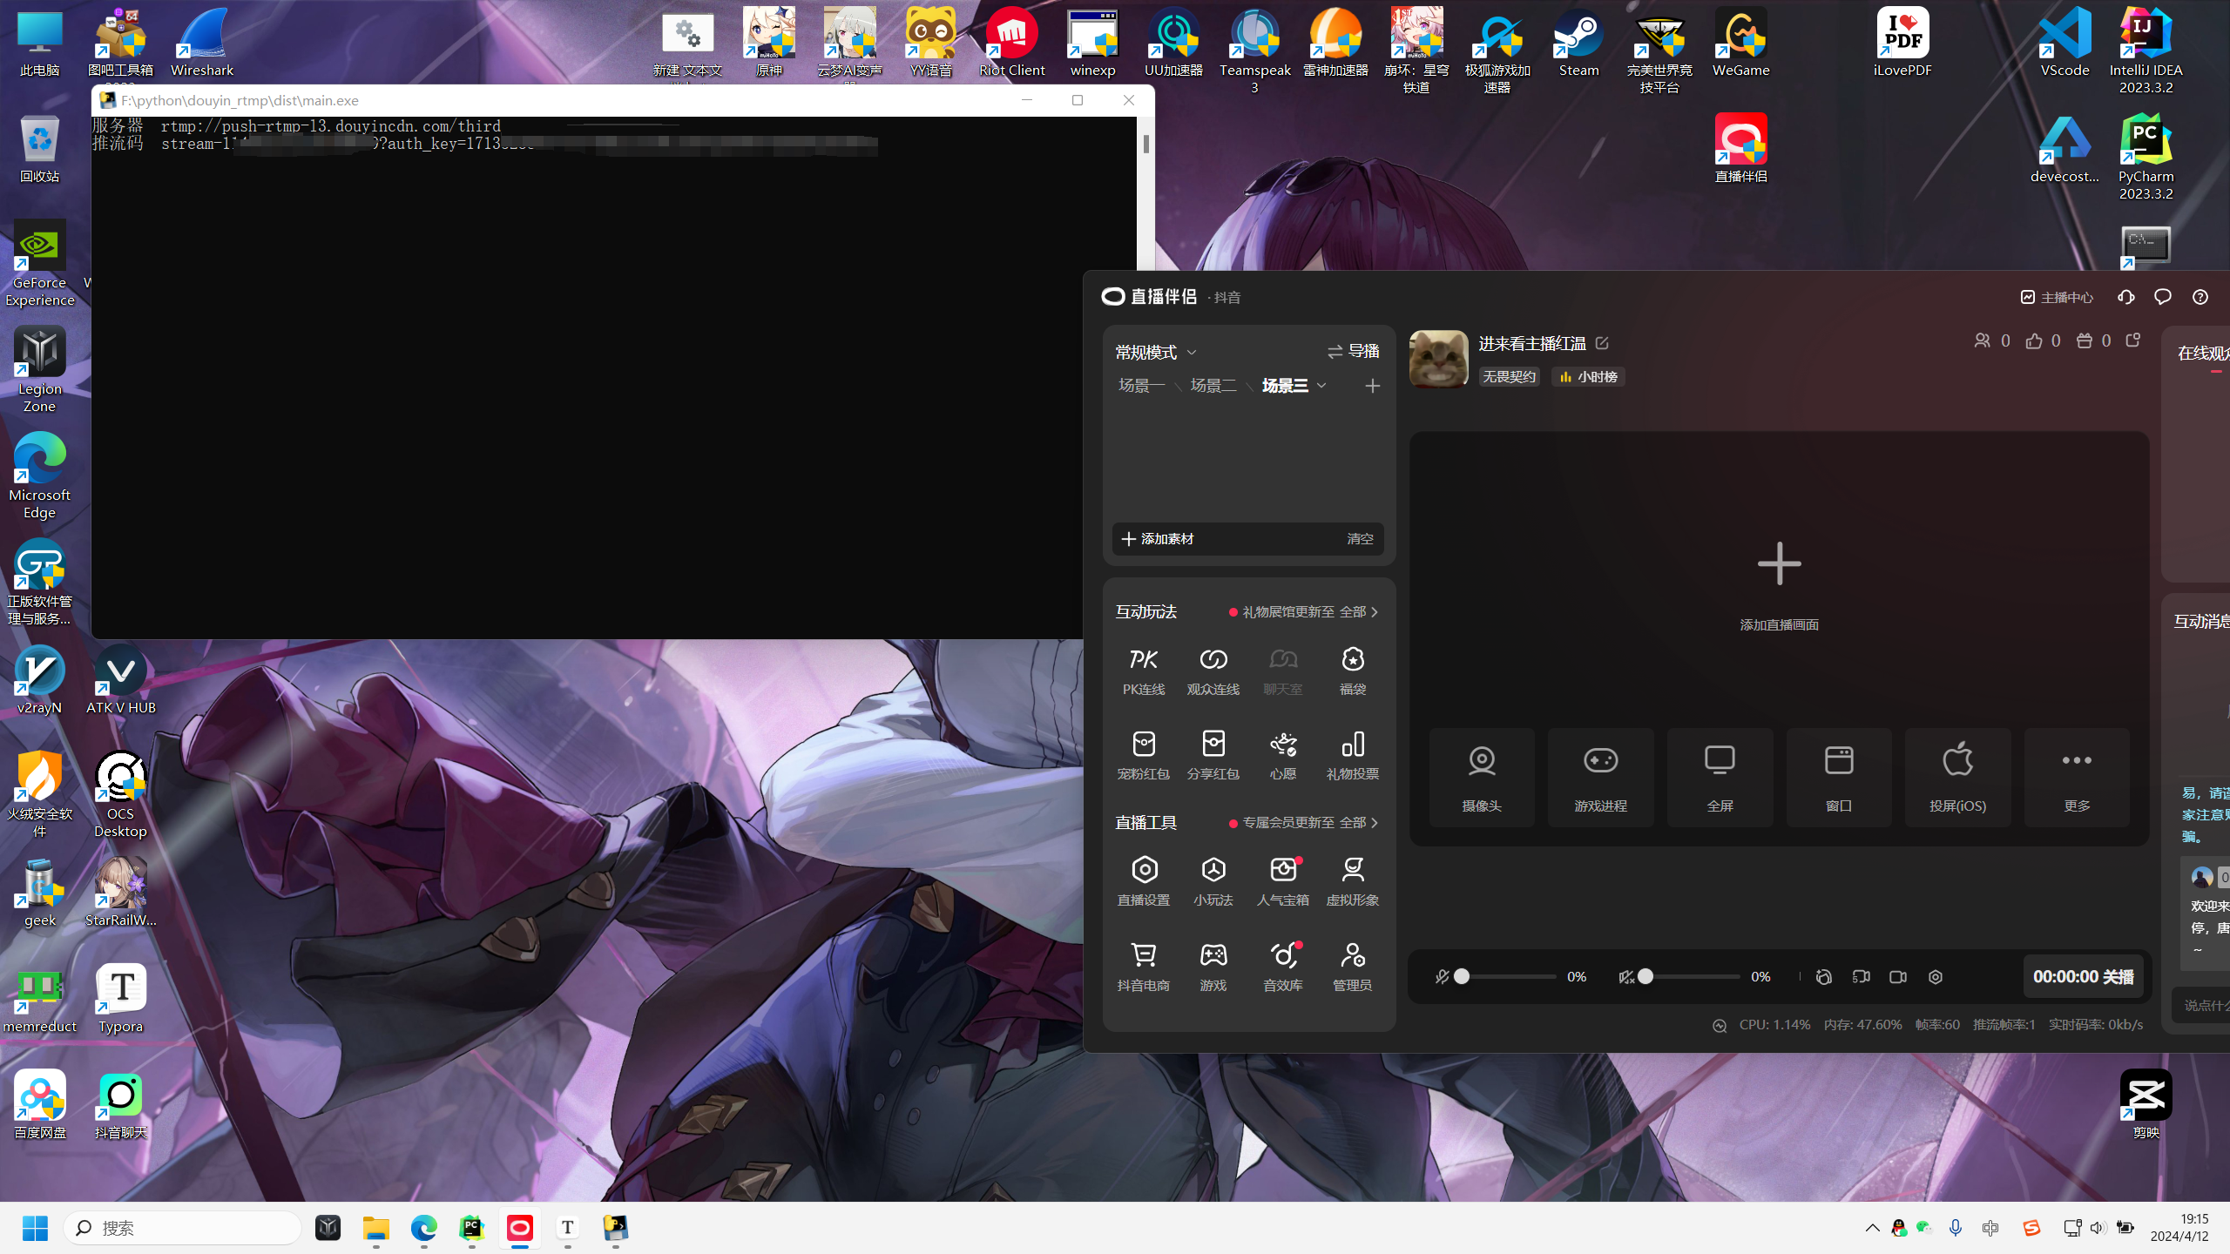Image resolution: width=2230 pixels, height=1254 pixels.
Task: Expand the 场景三 scene dropdown arrow
Action: click(x=1321, y=385)
